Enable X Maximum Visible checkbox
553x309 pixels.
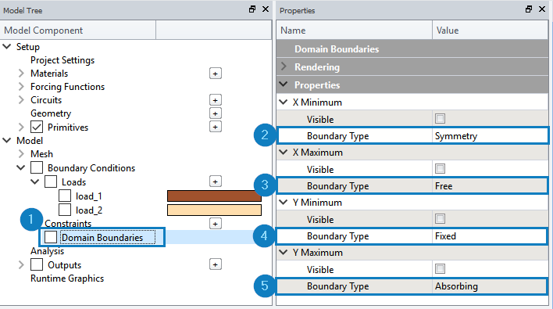coord(440,169)
